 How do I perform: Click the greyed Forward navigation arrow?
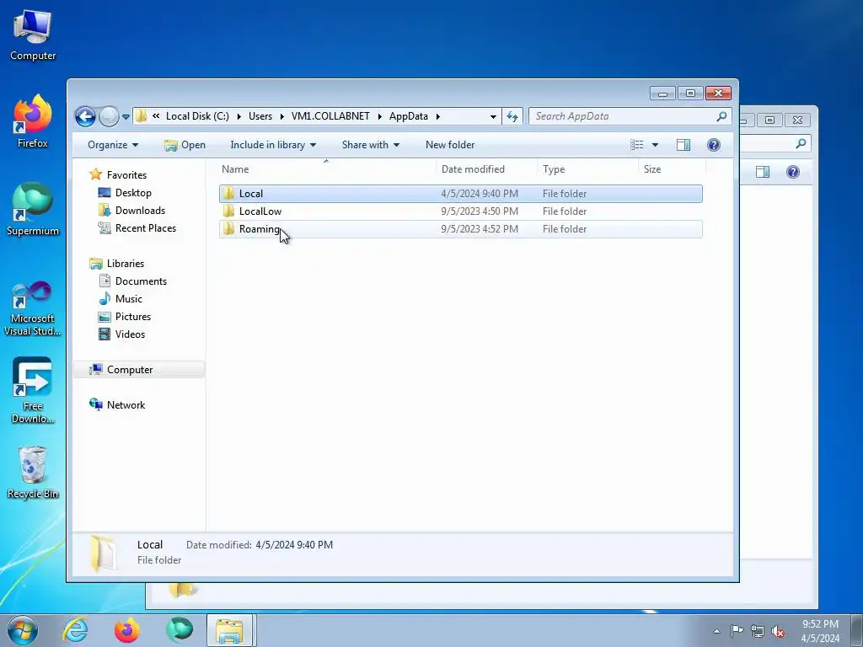click(109, 116)
